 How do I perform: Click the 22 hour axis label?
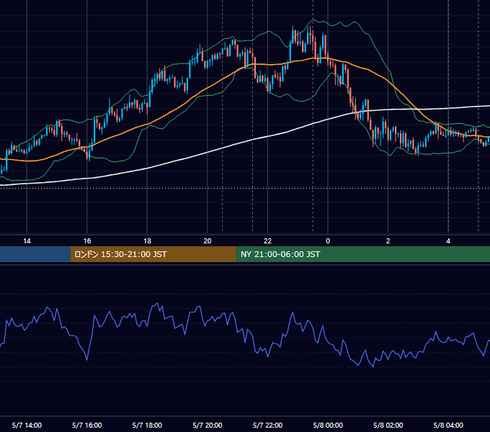(267, 241)
